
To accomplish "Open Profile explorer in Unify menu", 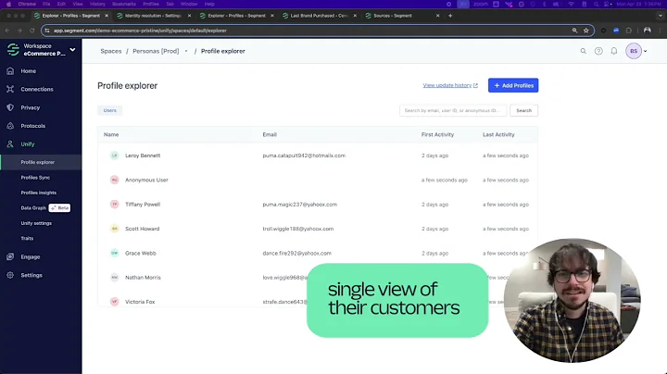I will coord(37,162).
